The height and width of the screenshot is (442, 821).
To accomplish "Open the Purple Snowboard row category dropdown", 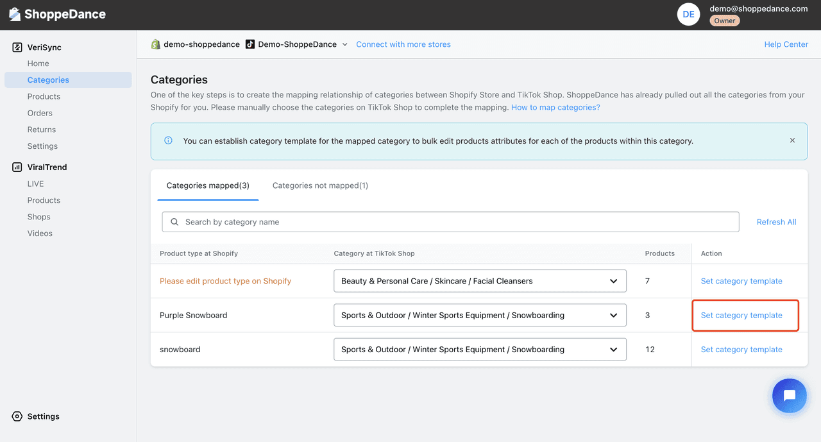I will click(480, 315).
